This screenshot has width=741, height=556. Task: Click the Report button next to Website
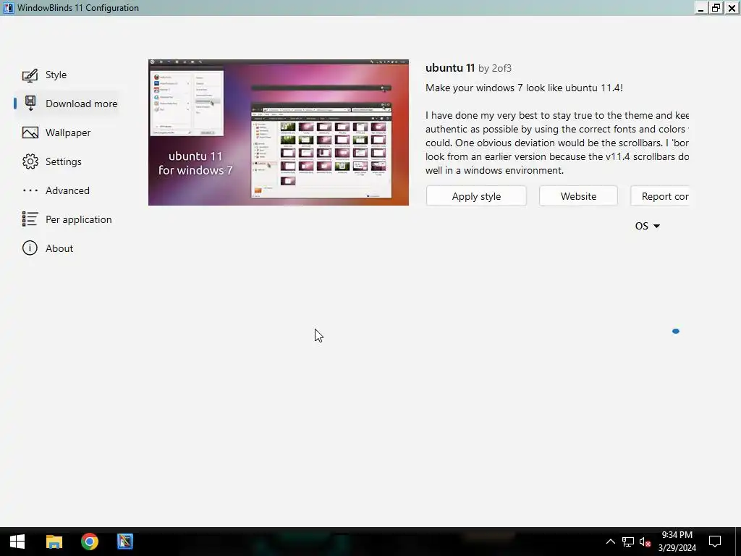(660, 196)
